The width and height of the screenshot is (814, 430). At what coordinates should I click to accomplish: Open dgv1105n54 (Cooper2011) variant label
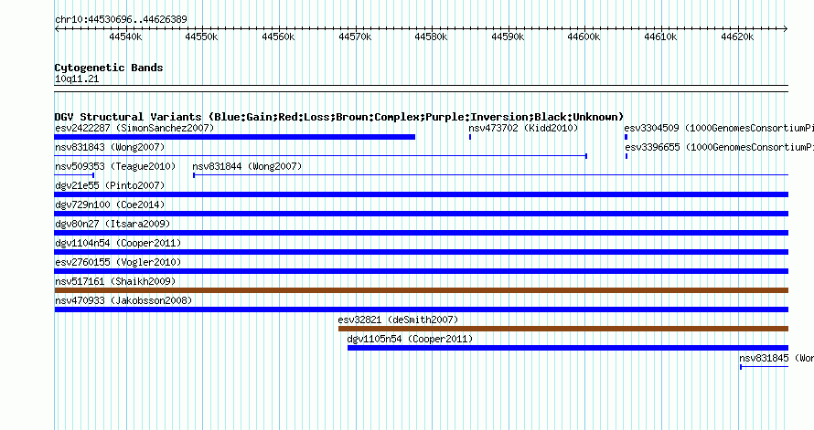tap(410, 339)
